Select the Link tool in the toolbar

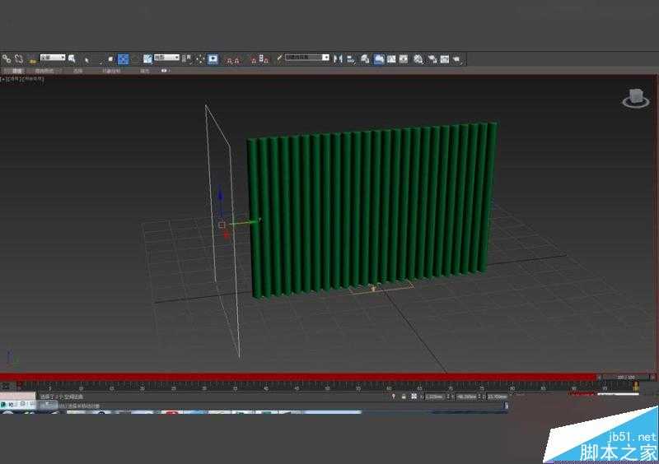pos(6,58)
